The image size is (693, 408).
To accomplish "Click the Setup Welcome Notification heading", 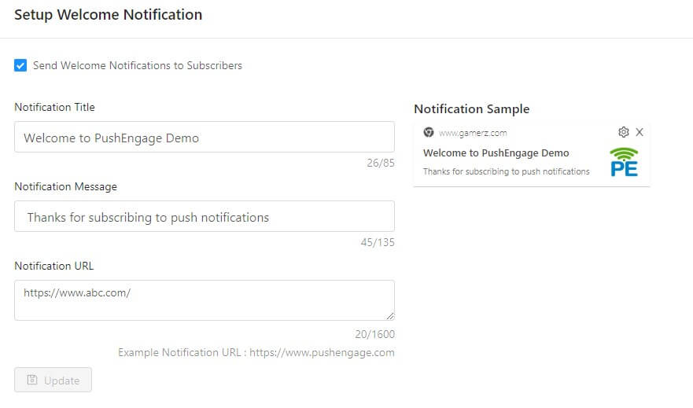I will [x=109, y=15].
